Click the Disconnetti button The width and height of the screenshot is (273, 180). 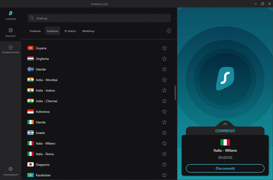[225, 168]
